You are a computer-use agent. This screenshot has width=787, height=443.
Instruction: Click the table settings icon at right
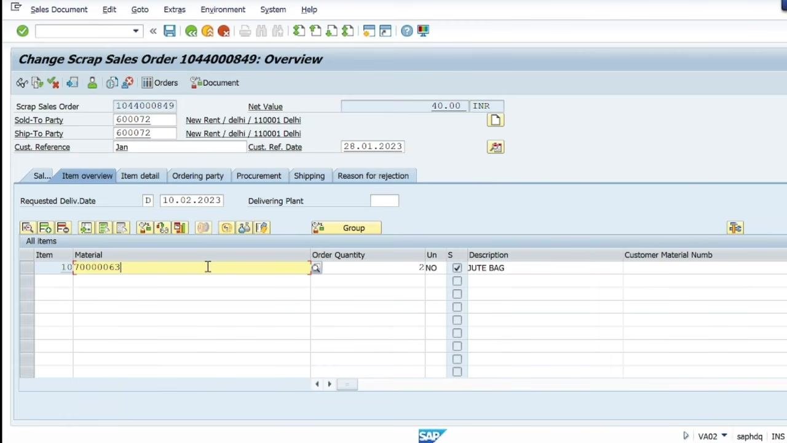[x=735, y=228]
